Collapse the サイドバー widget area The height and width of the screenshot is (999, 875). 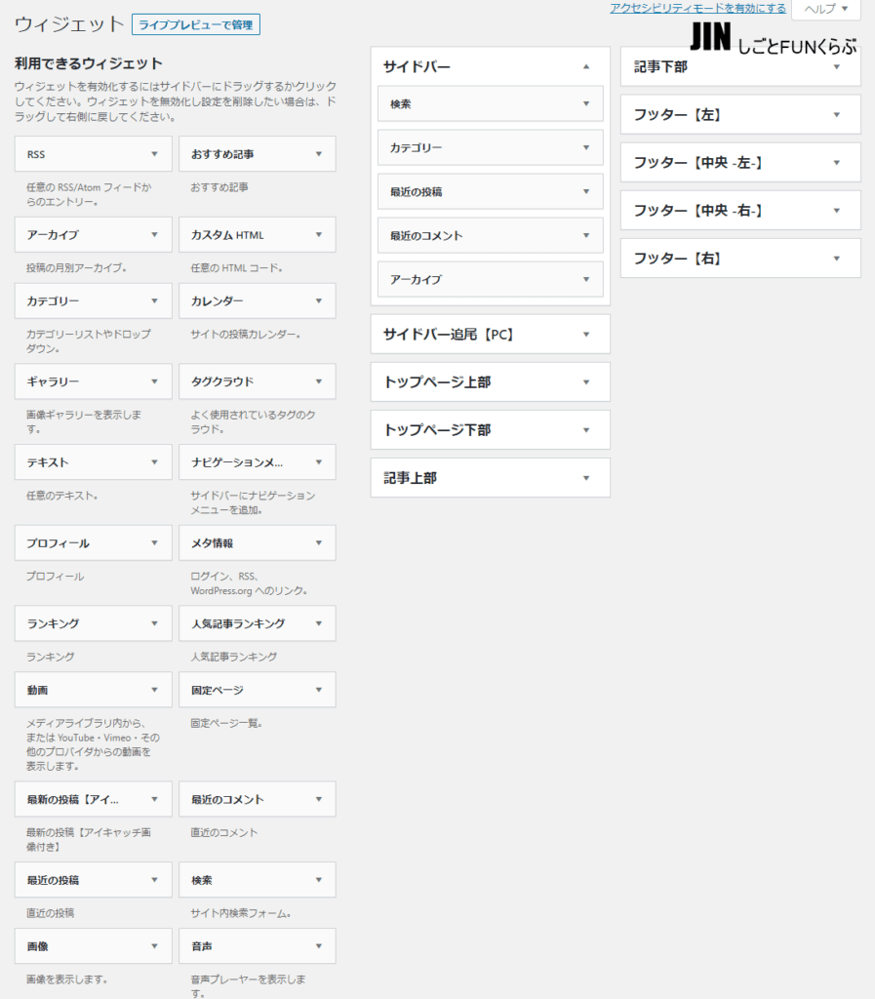pos(586,66)
